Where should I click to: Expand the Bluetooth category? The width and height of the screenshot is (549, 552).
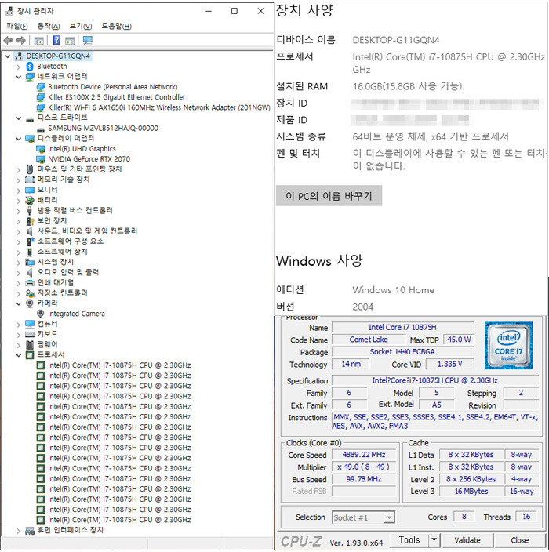[19, 67]
